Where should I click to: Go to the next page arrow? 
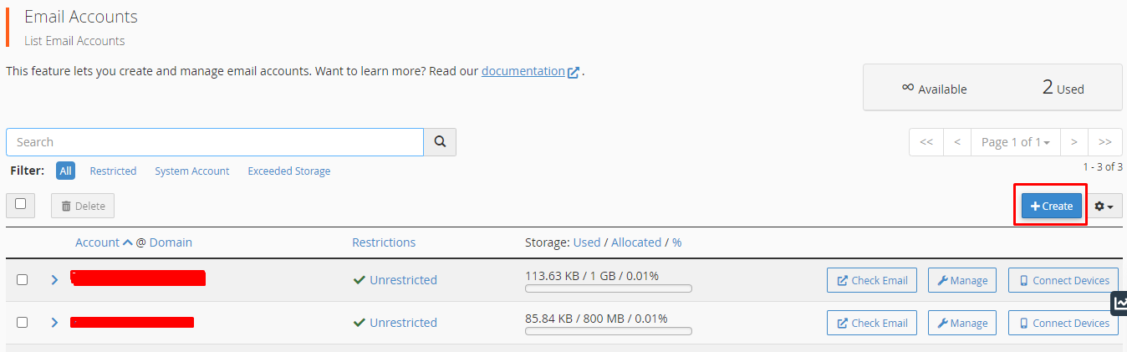[1074, 142]
